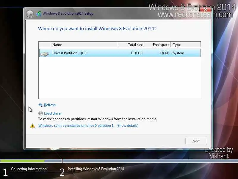The width and height of the screenshot is (238, 179).
Task: Open "Windows can't be installed" warning link
Action: (88, 126)
